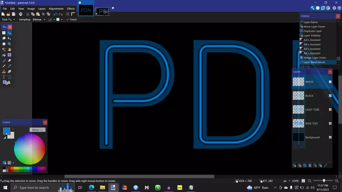Image resolution: width=342 pixels, height=192 pixels.
Task: Toggle the Layers window button
Action: click(x=323, y=8)
